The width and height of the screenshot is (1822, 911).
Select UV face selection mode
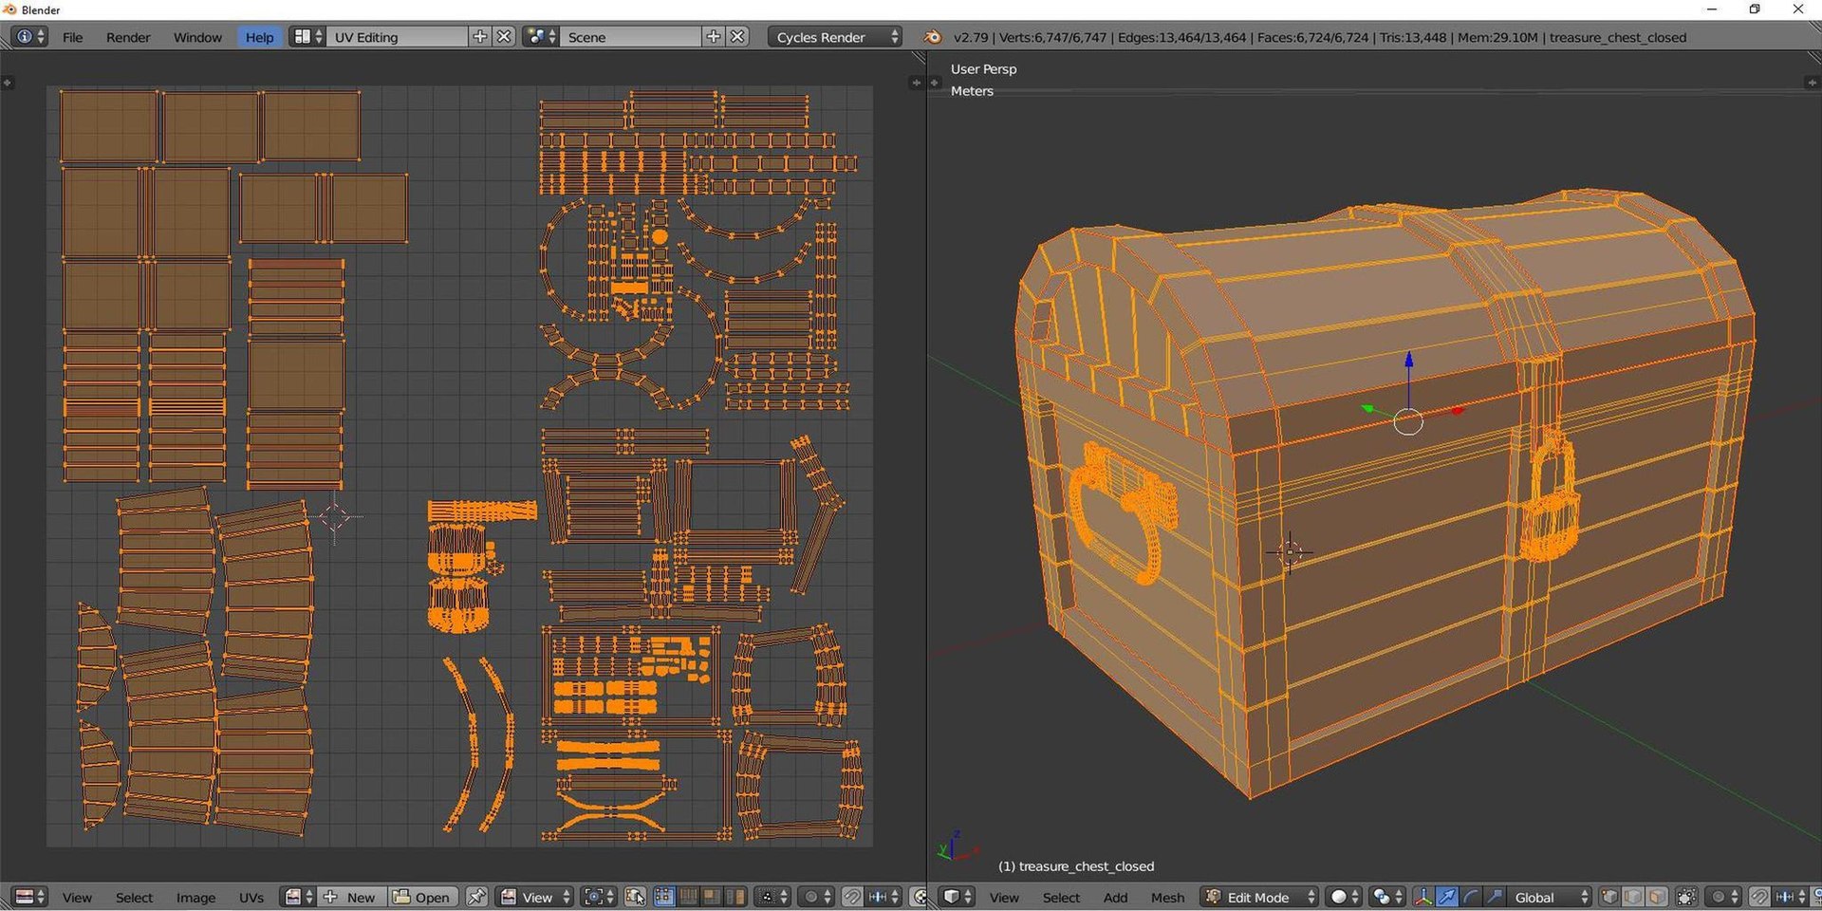711,897
